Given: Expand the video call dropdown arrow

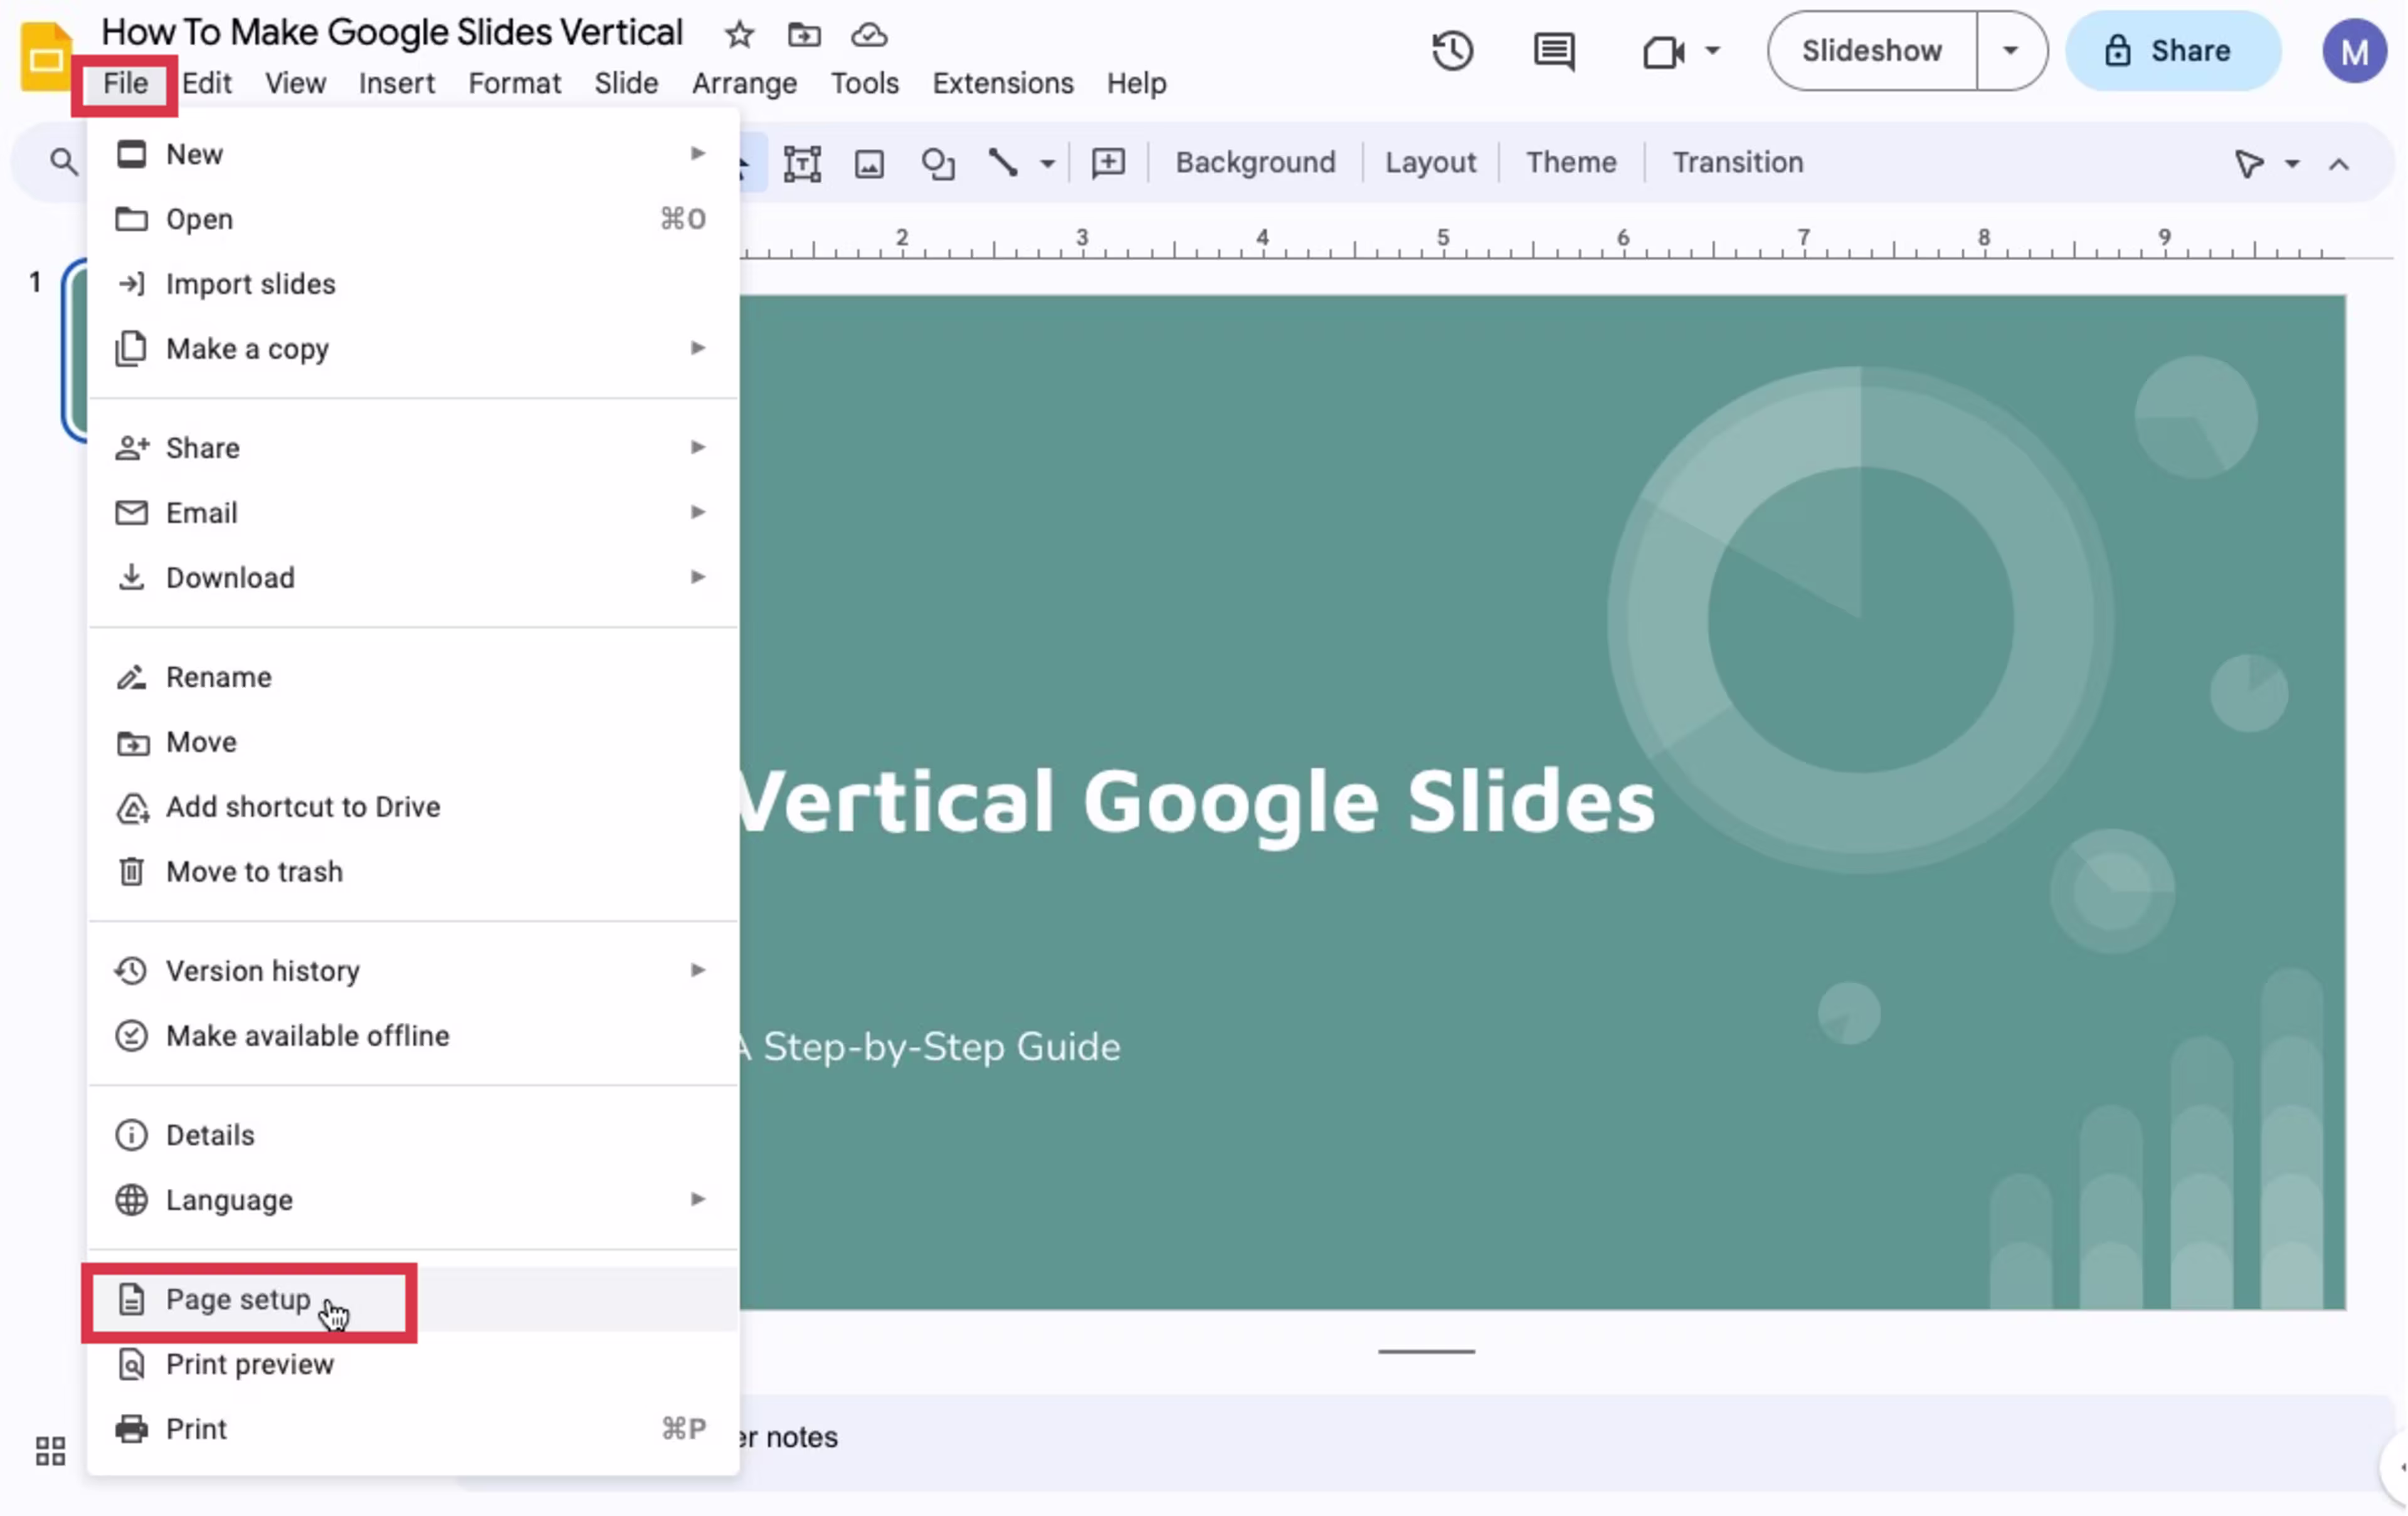Looking at the screenshot, I should (x=1712, y=50).
